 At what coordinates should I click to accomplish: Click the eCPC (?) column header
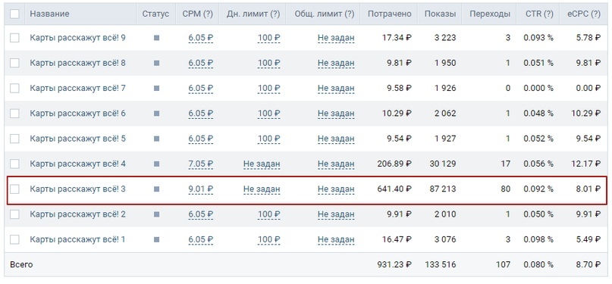point(584,14)
